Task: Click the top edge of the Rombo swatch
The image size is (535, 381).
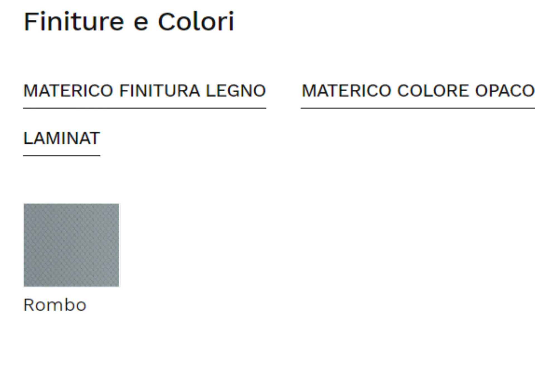Action: (x=71, y=204)
